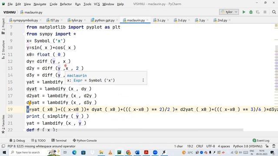278x156 pixels.
Task: Click the Stop square button in toolbar
Action: tap(265, 12)
